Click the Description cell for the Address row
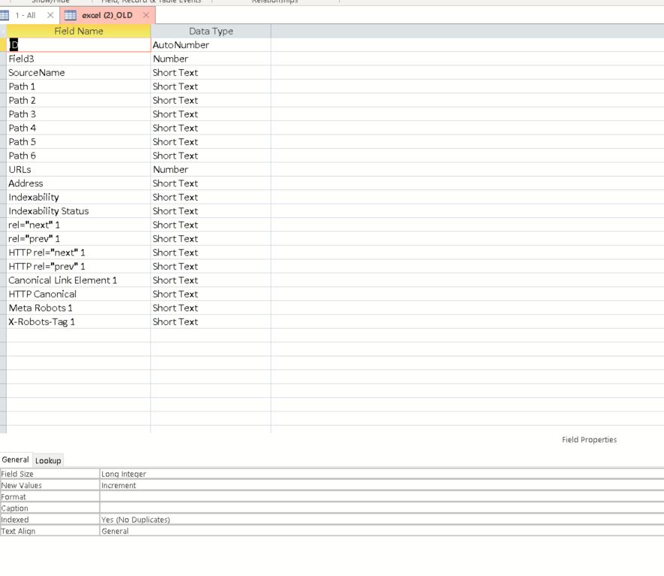Image resolution: width=664 pixels, height=576 pixels. [466, 183]
